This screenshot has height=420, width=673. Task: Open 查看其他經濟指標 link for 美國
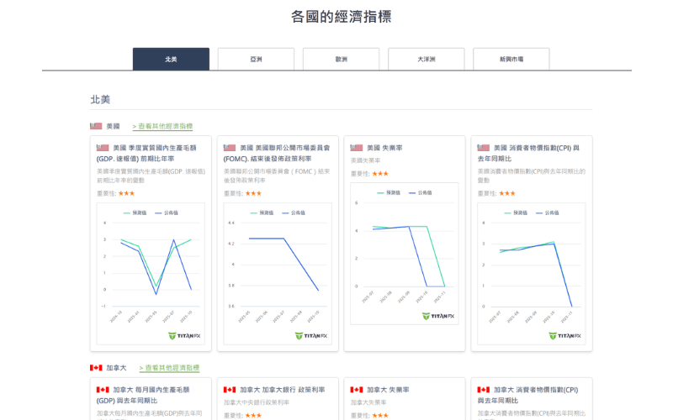point(162,126)
